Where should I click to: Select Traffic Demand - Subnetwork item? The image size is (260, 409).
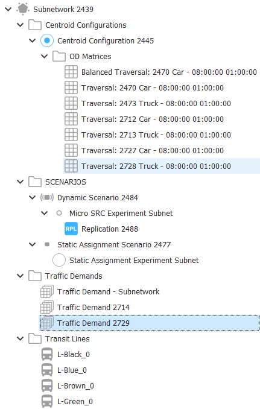108,291
